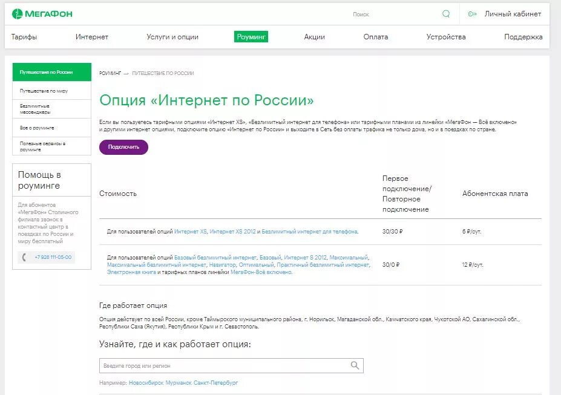Click the purple Подключить button

(123, 147)
